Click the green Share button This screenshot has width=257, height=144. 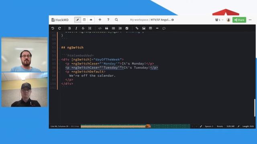coord(239,20)
